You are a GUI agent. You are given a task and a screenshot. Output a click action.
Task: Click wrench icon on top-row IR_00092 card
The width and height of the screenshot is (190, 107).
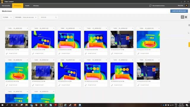7,53
